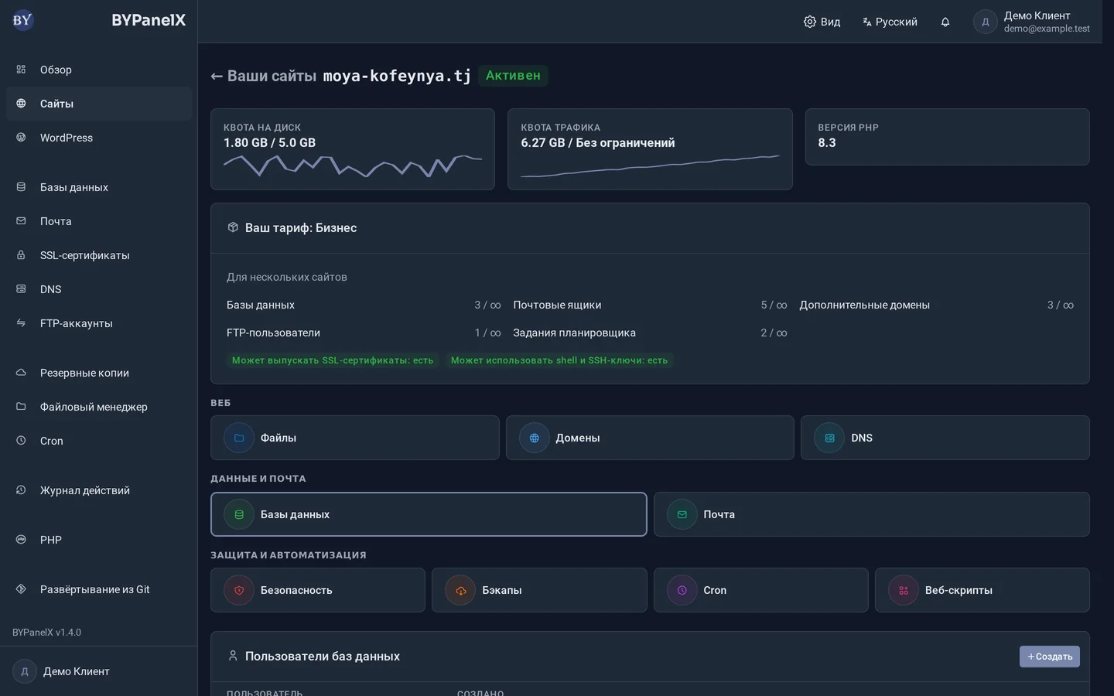Go back to Ваши сайты
This screenshot has width=1114, height=696.
pyautogui.click(x=264, y=76)
